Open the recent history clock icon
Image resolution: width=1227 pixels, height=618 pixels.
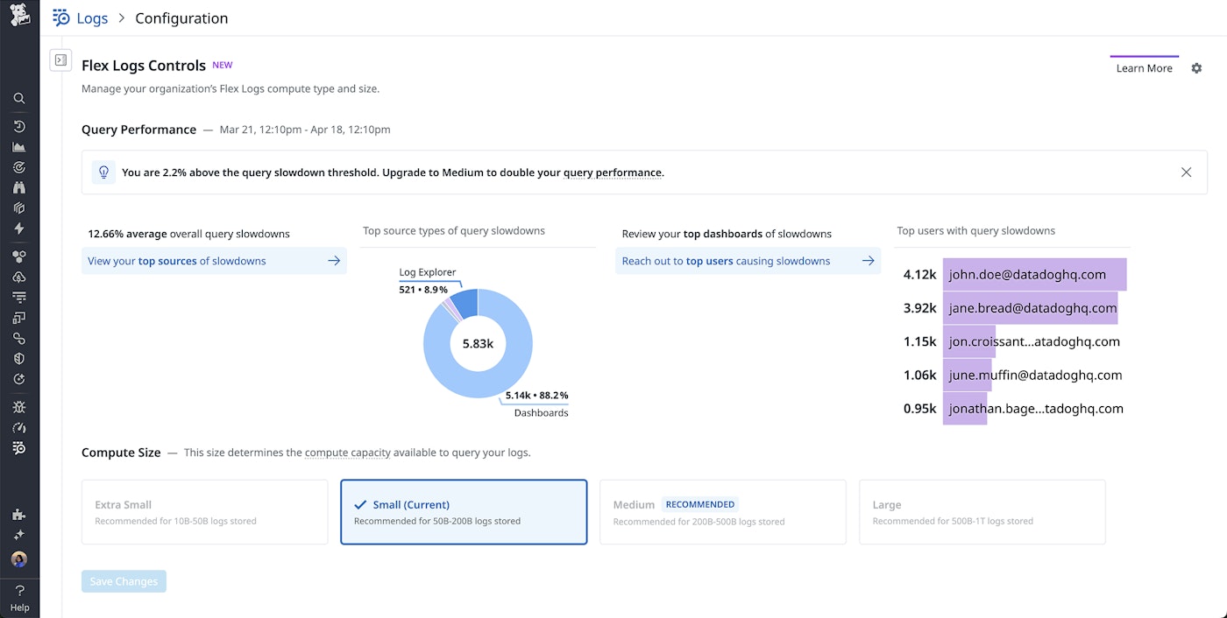19,127
